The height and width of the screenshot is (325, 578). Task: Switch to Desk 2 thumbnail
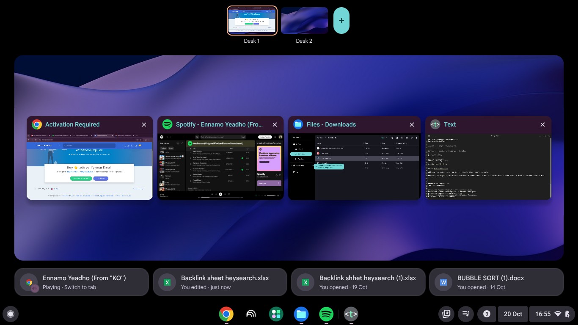(304, 21)
